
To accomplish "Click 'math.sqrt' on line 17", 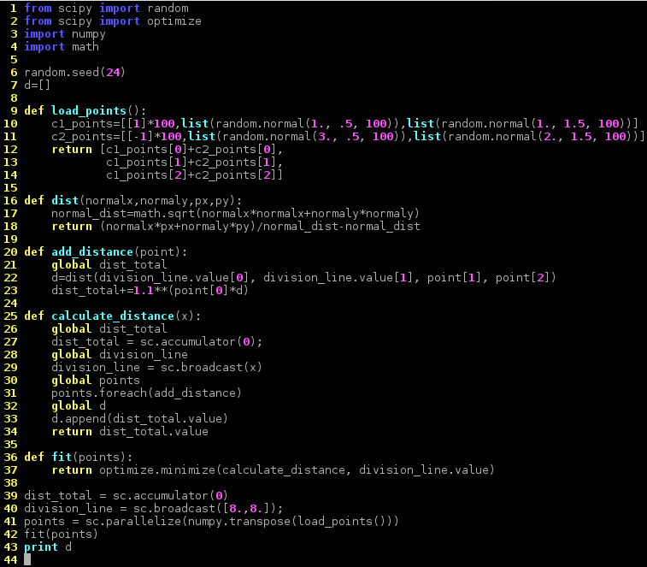I will (x=164, y=214).
